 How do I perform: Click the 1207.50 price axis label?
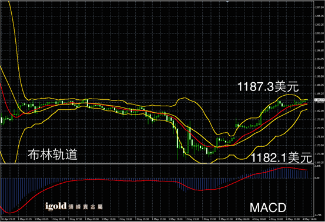319,8
